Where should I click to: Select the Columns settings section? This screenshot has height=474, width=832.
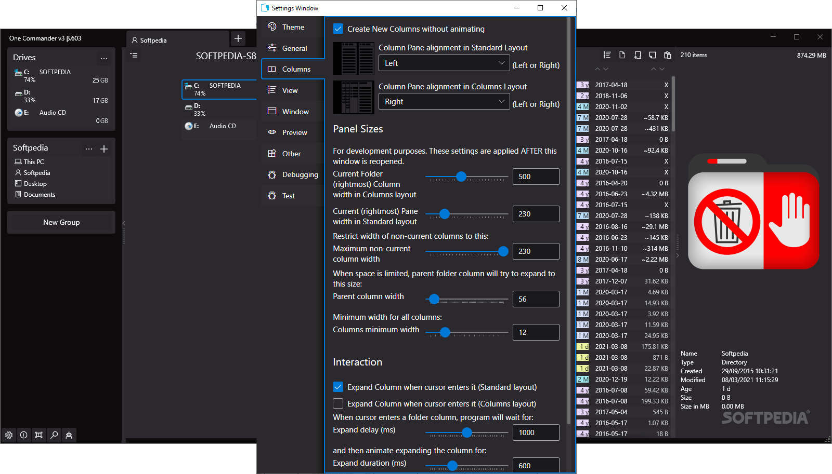click(293, 69)
